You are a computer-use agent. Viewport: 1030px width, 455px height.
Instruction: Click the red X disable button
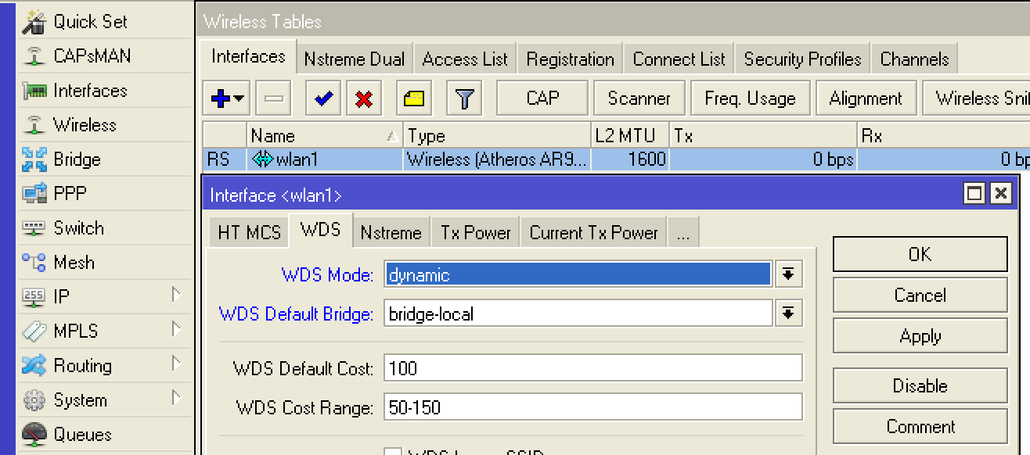(x=364, y=99)
